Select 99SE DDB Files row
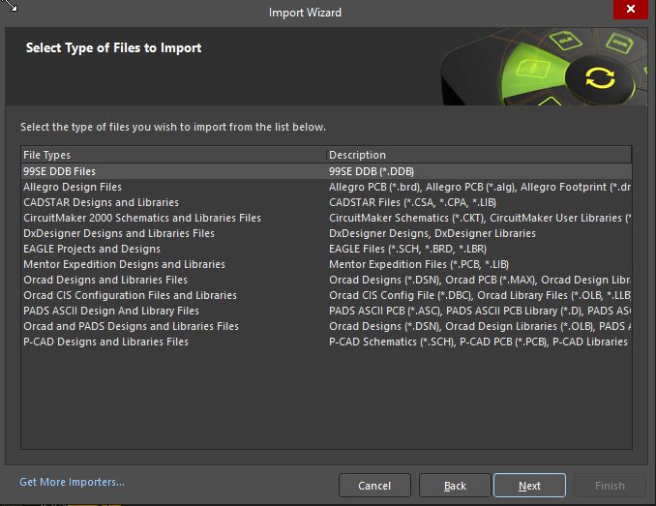The image size is (656, 506). click(x=326, y=171)
